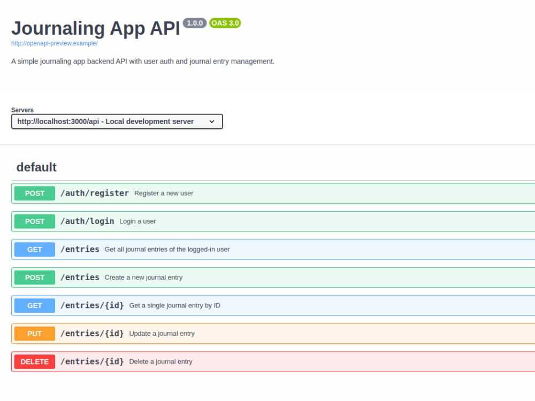The height and width of the screenshot is (401, 535).
Task: Select the localhost:3000/api server field
Action: coord(117,122)
